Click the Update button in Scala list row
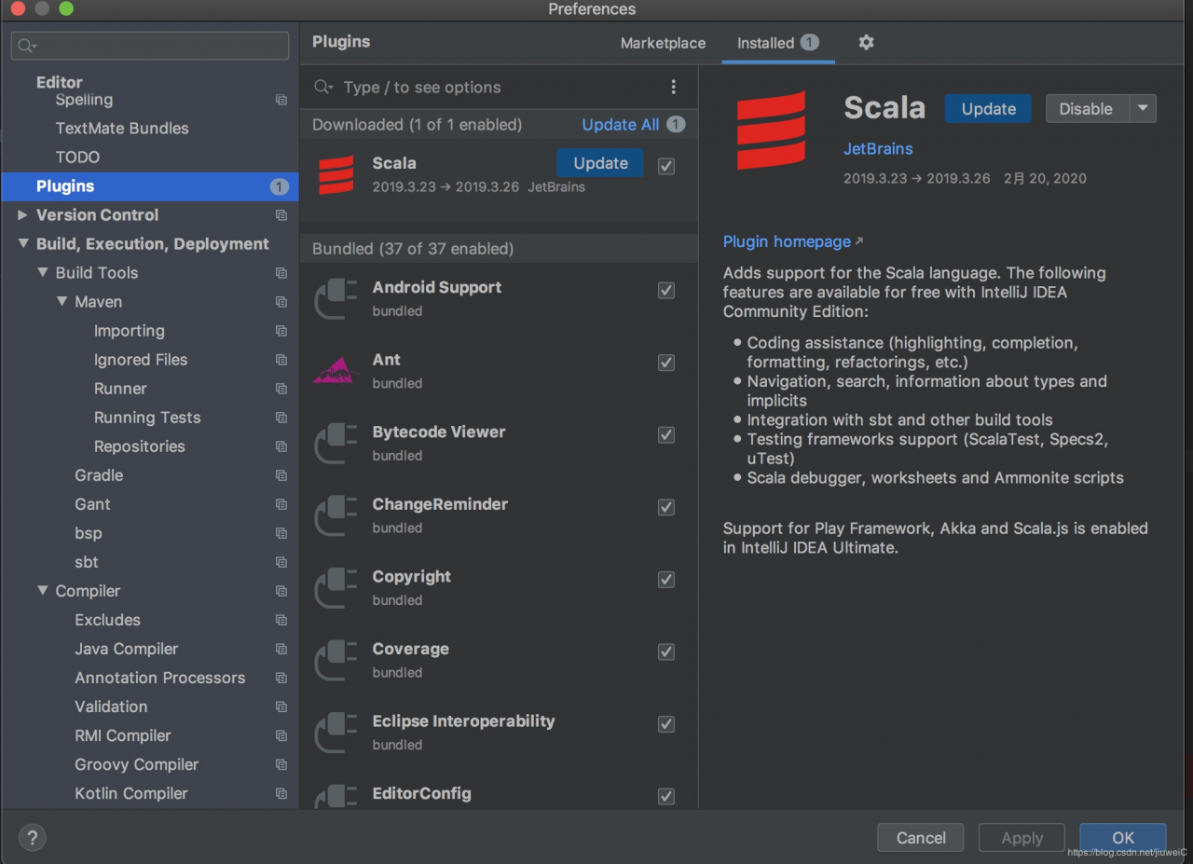This screenshot has width=1193, height=864. coord(600,163)
